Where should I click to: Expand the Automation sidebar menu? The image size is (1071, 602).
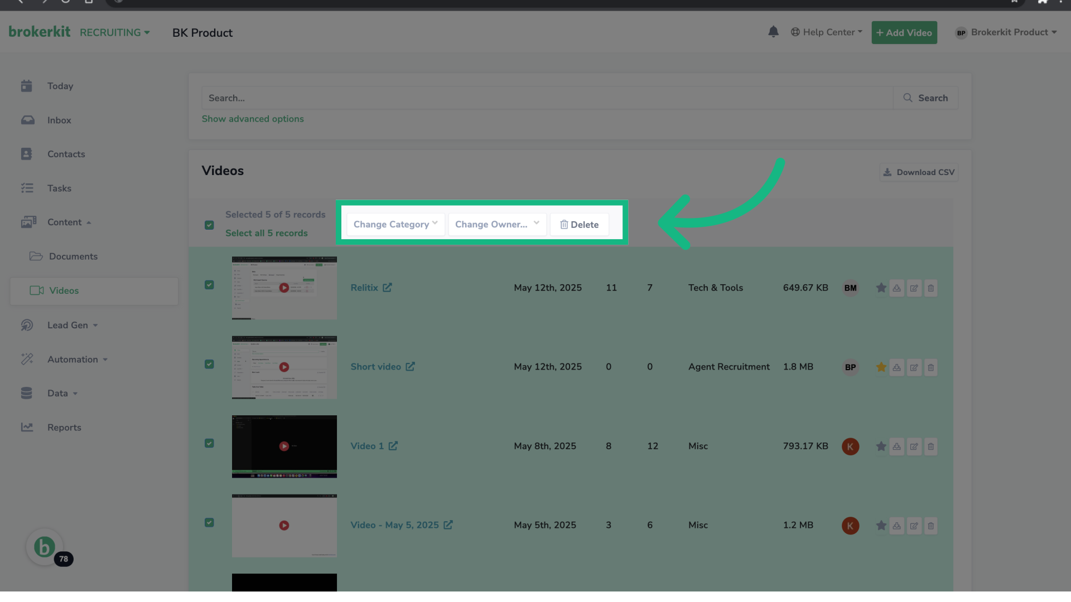(77, 360)
